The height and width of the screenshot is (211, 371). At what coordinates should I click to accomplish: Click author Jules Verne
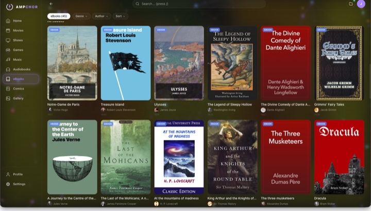point(60,204)
